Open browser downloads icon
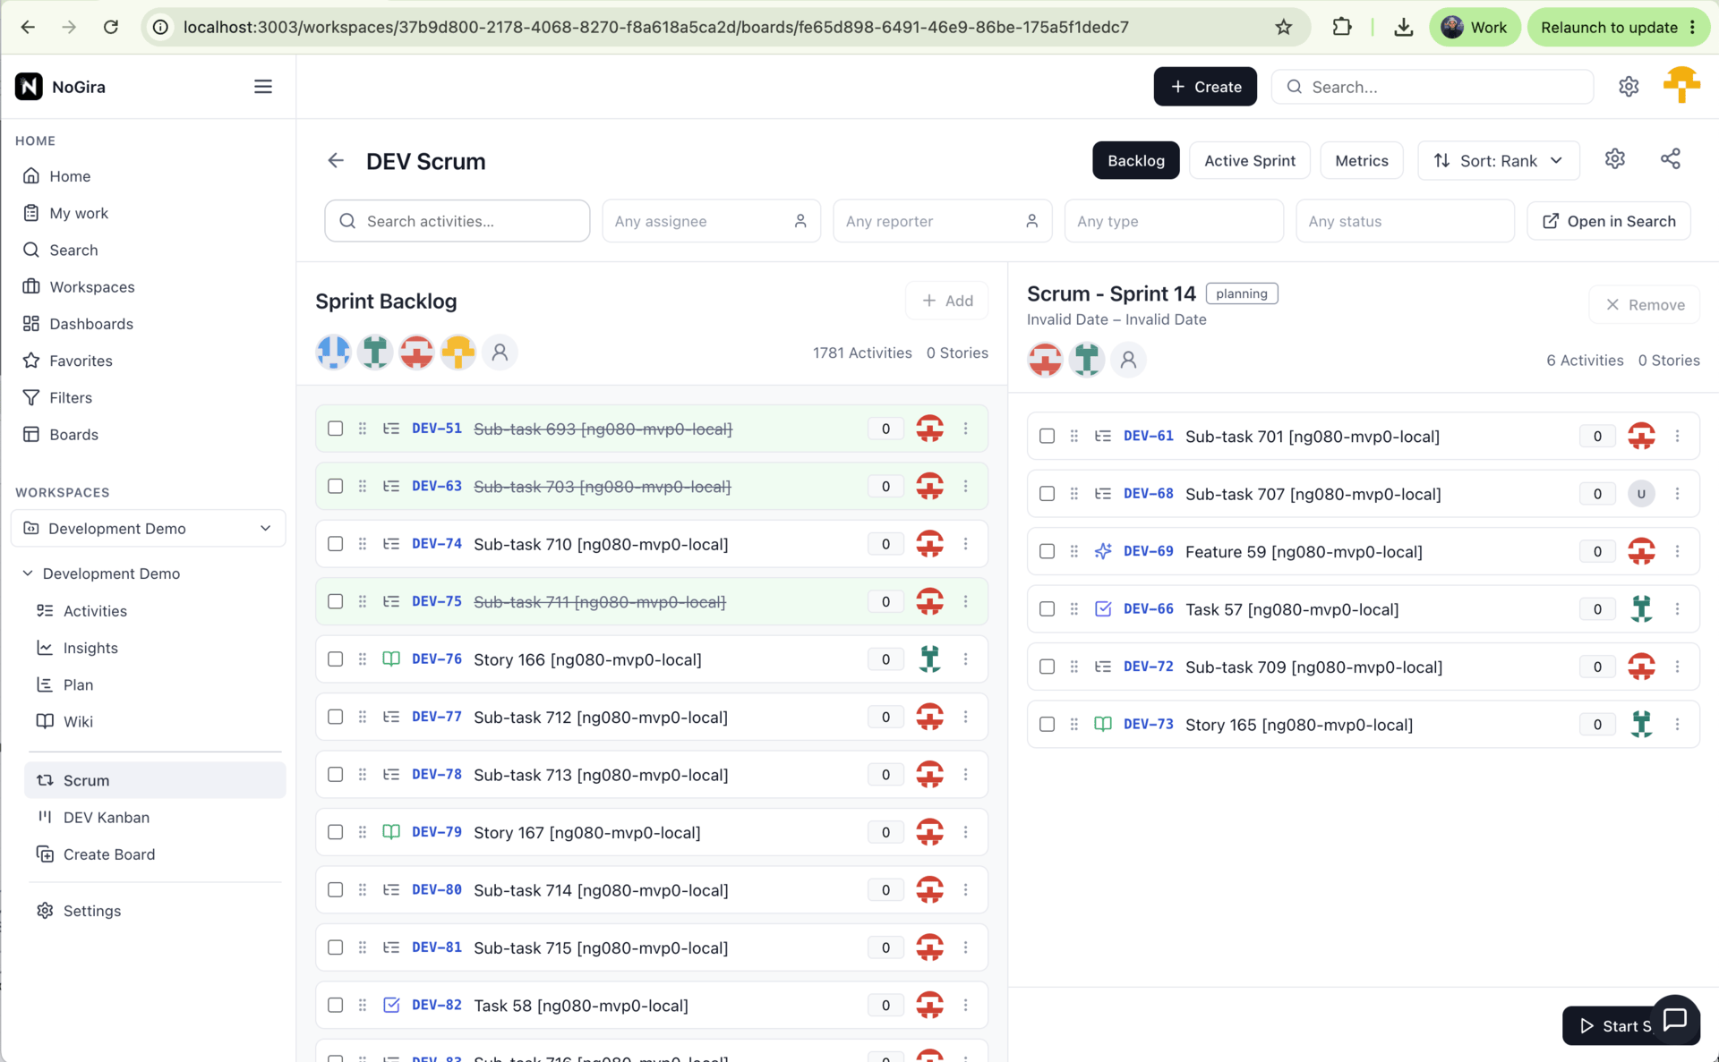Screen dimensions: 1719x1062 tap(1403, 27)
